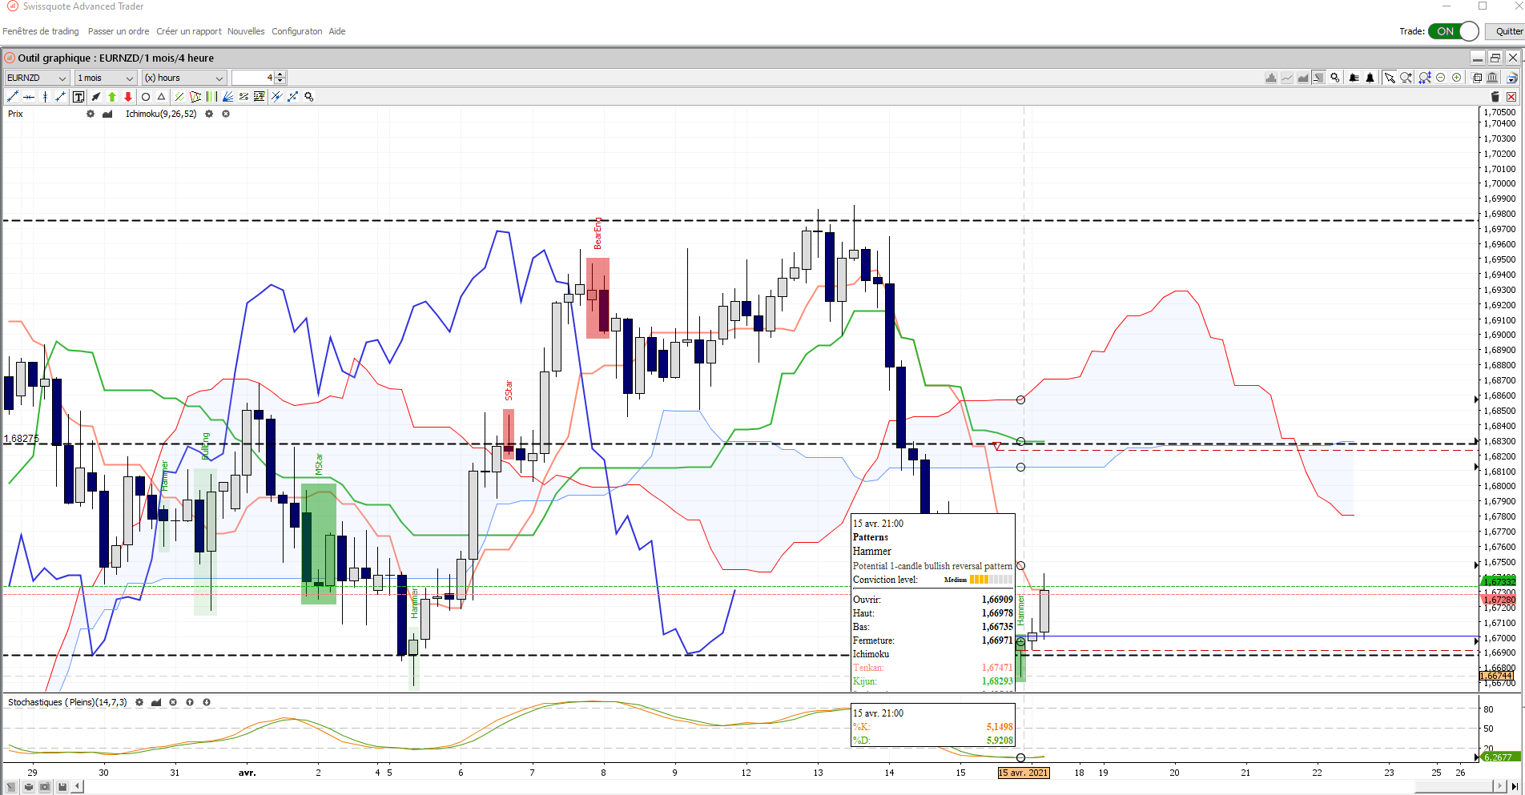Click the Quitter button
This screenshot has width=1525, height=795.
click(x=1507, y=31)
